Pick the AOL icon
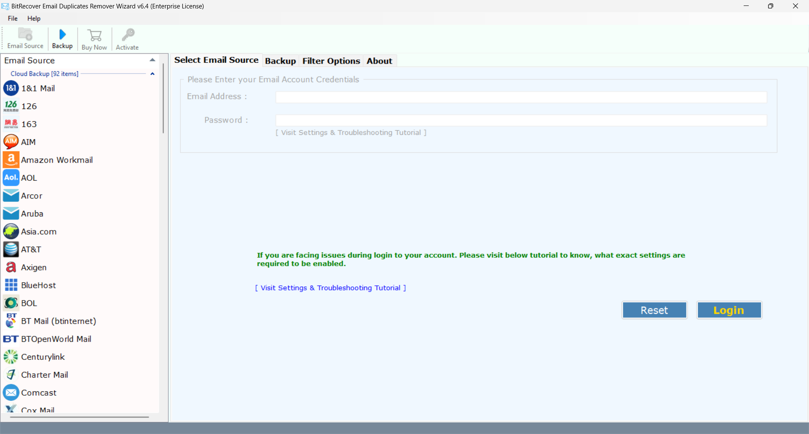Viewport: 809px width, 434px height. coord(11,177)
